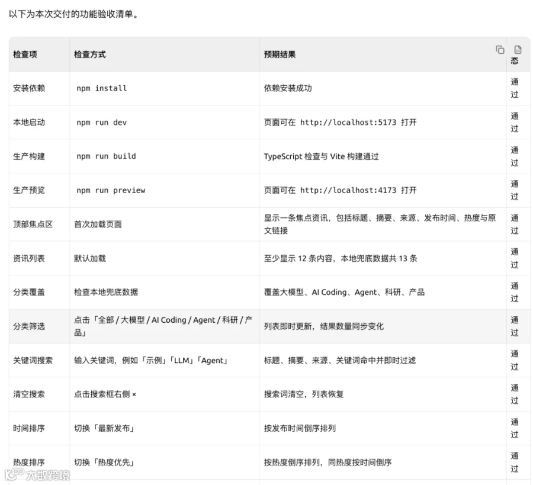Screen dimensions: 533x485
Task: Click the 清空搜索 row label
Action: 29,394
